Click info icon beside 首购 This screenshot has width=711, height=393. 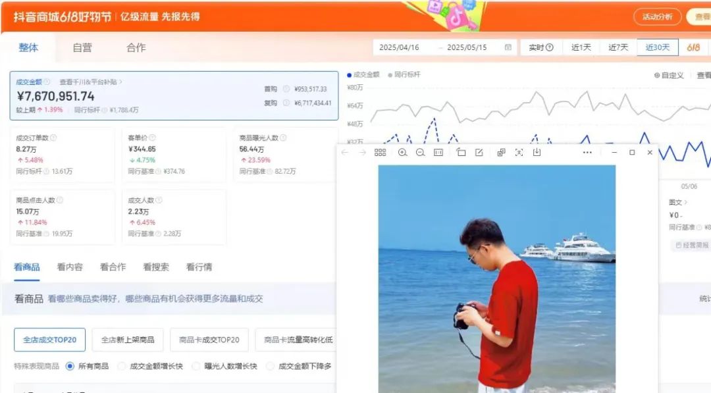pyautogui.click(x=286, y=89)
